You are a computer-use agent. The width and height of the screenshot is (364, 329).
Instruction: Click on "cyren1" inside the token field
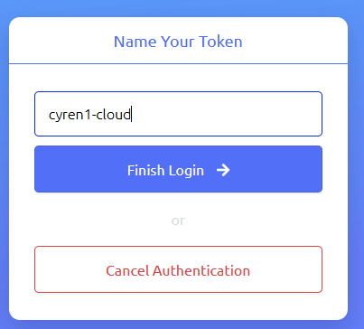click(x=70, y=116)
